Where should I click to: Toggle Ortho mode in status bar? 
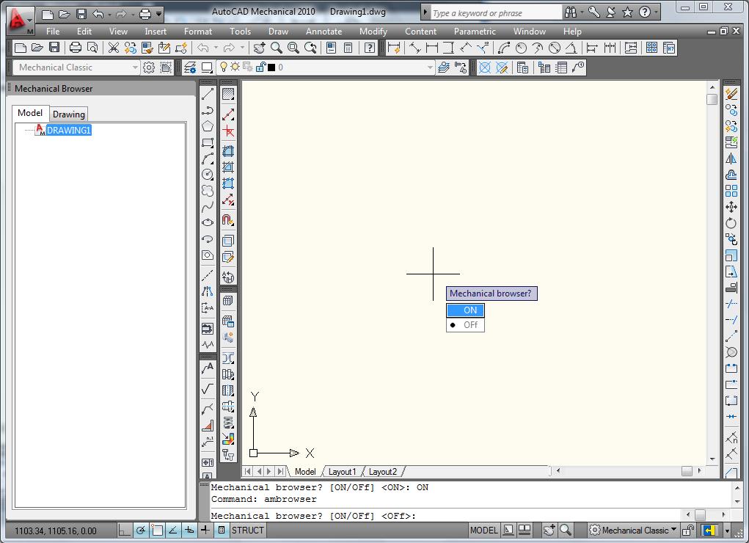click(x=124, y=530)
